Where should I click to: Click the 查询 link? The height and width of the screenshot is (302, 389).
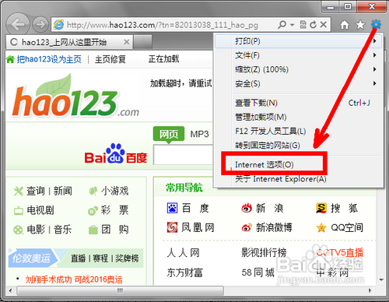click(36, 191)
